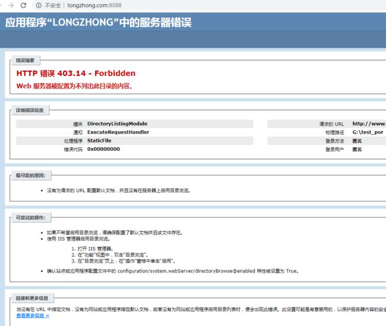This screenshot has width=386, height=326.
Task: Reload the page with the refresh icon
Action: click(23, 5)
